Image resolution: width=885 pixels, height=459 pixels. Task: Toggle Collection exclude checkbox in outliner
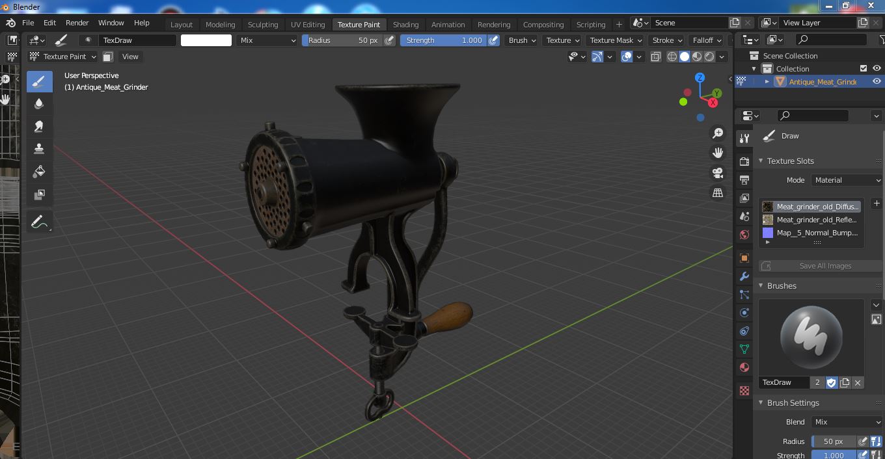pos(864,68)
